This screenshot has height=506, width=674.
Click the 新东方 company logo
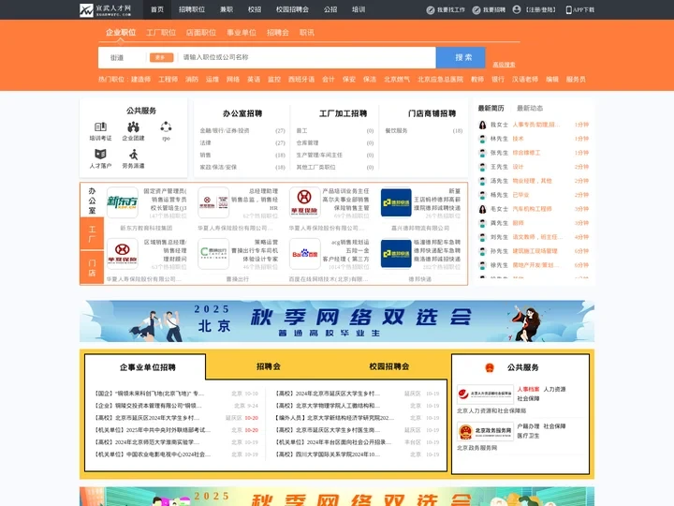123,202
